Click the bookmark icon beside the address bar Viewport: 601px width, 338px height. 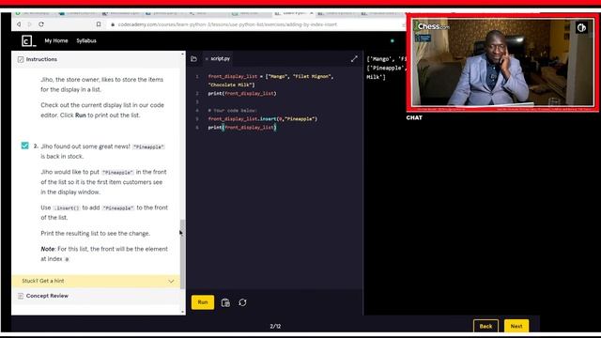point(99,24)
